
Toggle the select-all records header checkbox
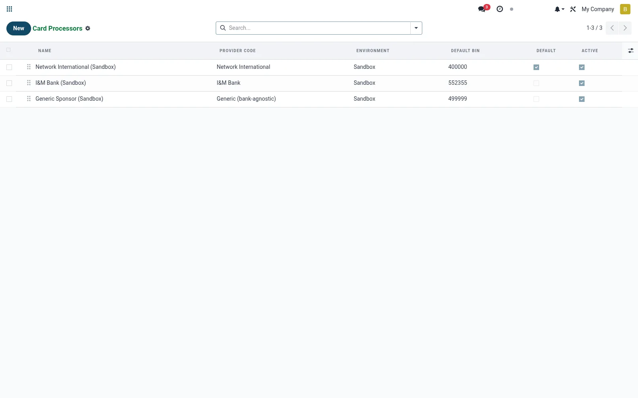pyautogui.click(x=8, y=50)
